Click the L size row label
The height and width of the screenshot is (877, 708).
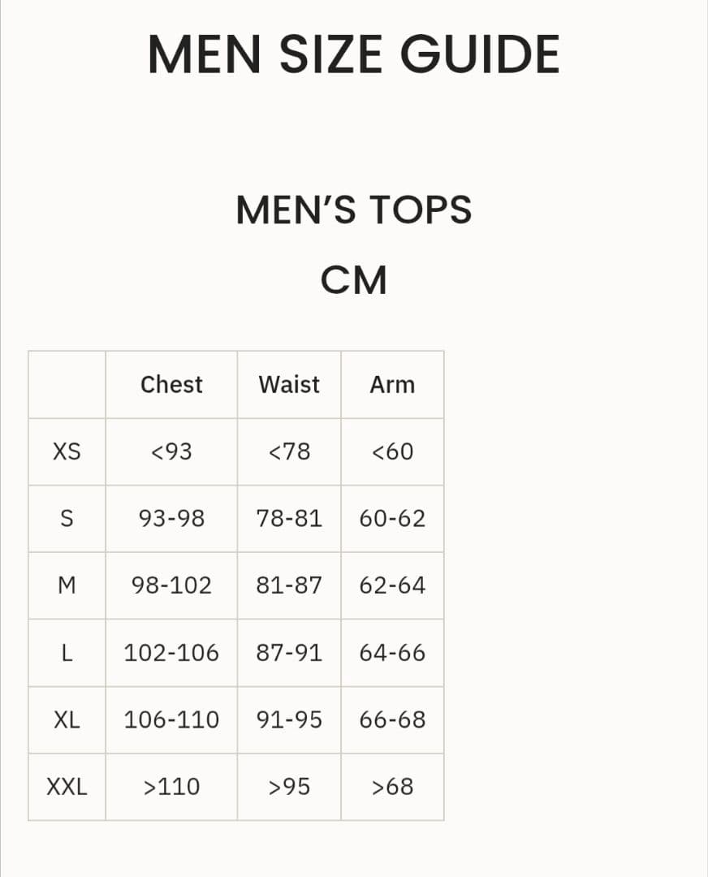67,653
